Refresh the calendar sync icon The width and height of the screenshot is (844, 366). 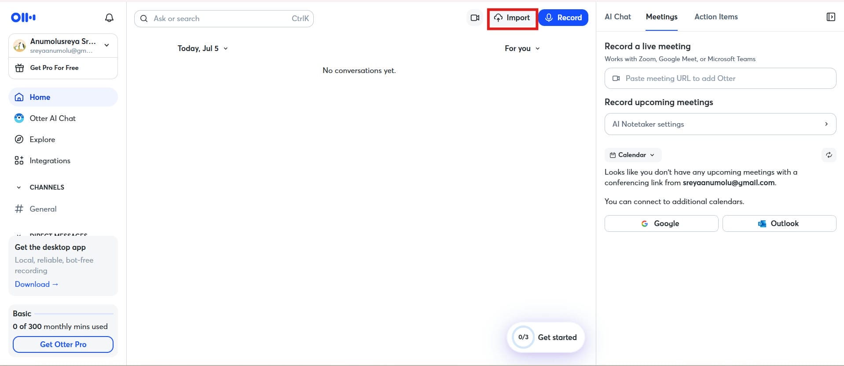pyautogui.click(x=829, y=155)
